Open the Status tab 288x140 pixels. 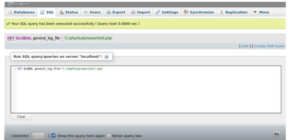coord(69,12)
